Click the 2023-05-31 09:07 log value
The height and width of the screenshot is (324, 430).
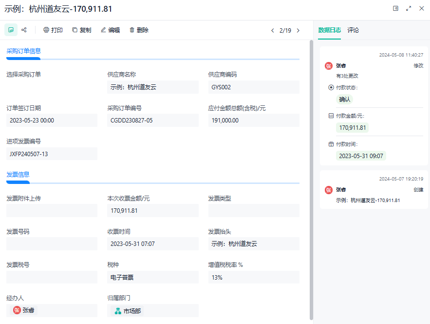pos(361,156)
